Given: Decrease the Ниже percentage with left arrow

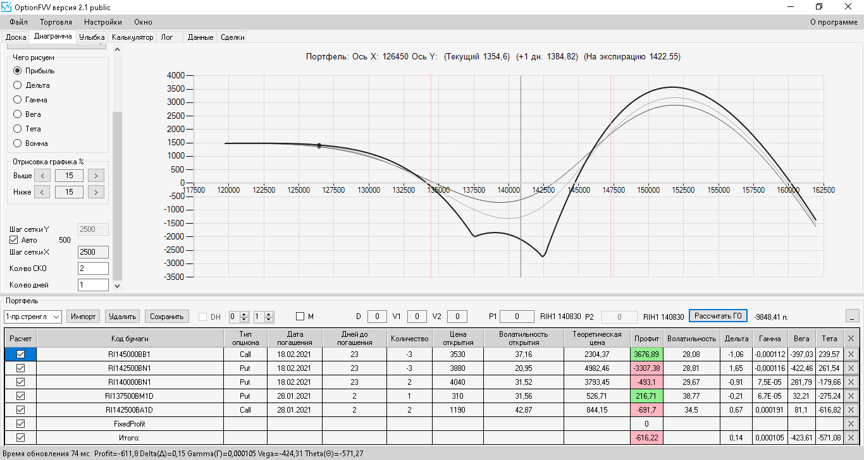Looking at the screenshot, I should pos(42,192).
